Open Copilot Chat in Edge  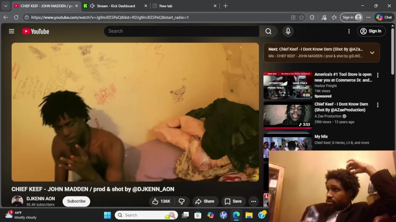pos(384,17)
